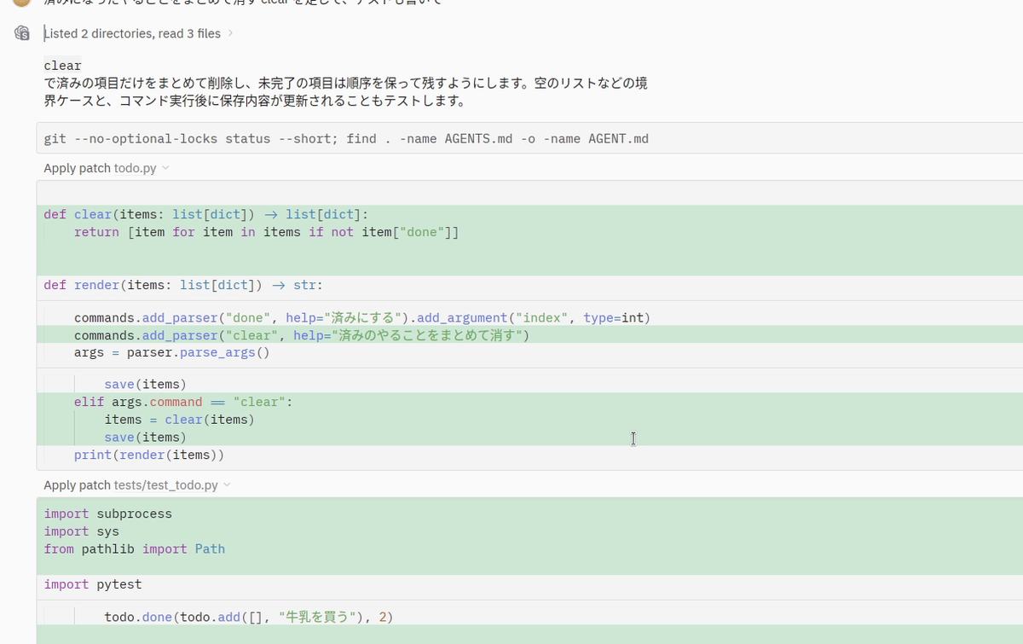
Task: Click the todo.done(todo.add(...)) test line
Action: [248, 617]
